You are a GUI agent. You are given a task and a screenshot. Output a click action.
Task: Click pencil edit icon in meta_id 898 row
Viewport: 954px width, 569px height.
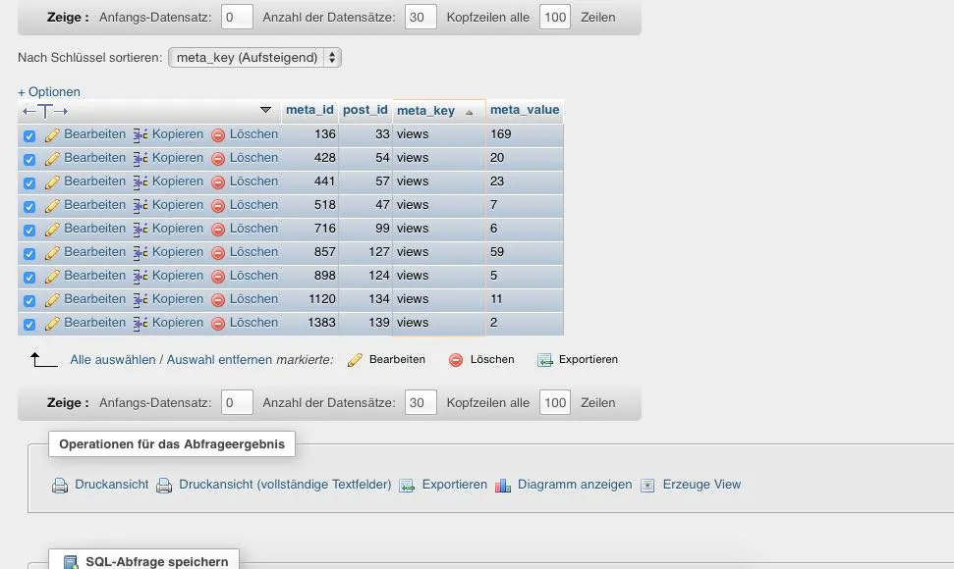[x=52, y=277]
